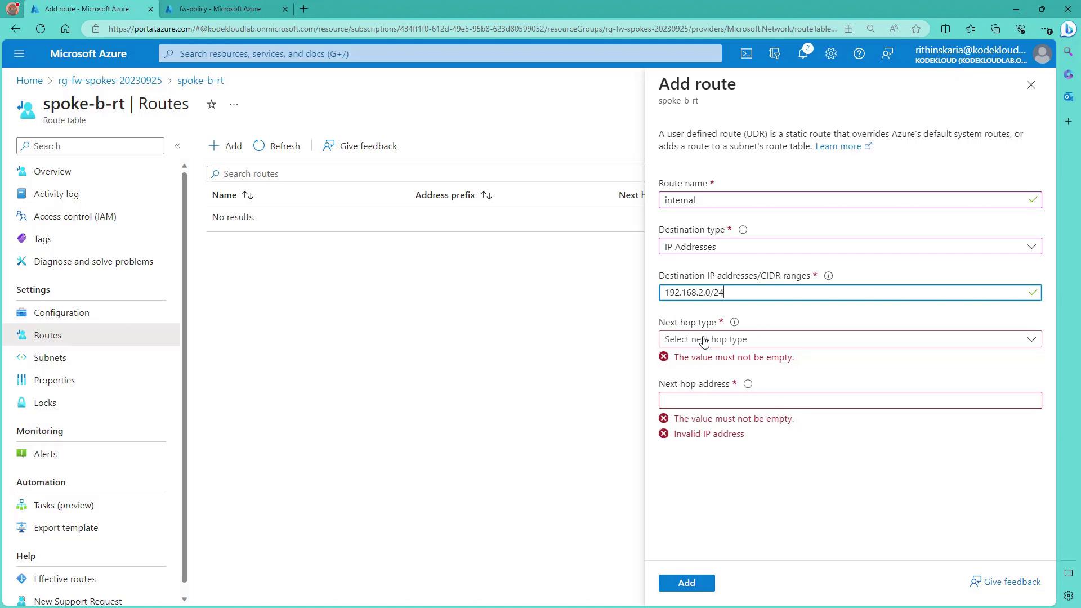The height and width of the screenshot is (608, 1081).
Task: Close the Add route panel
Action: click(x=1031, y=85)
